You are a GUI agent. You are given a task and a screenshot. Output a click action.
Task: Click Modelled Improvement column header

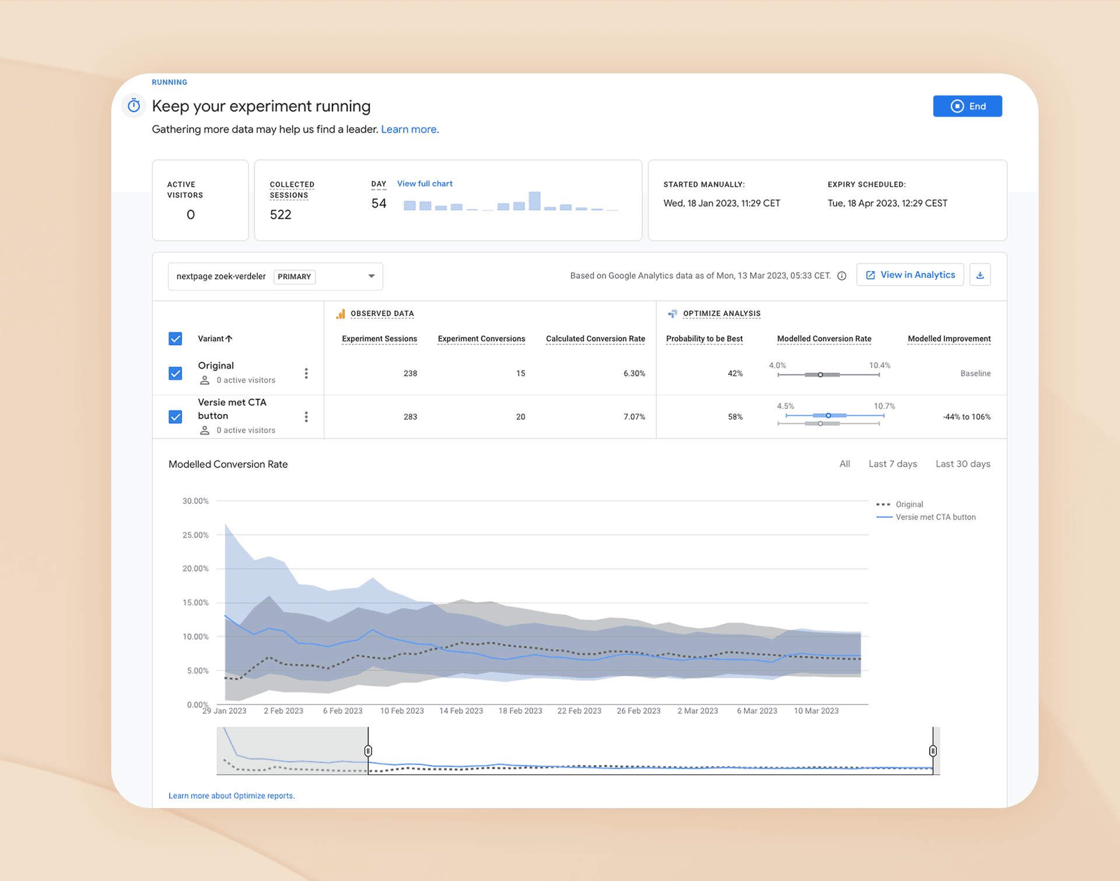point(949,339)
